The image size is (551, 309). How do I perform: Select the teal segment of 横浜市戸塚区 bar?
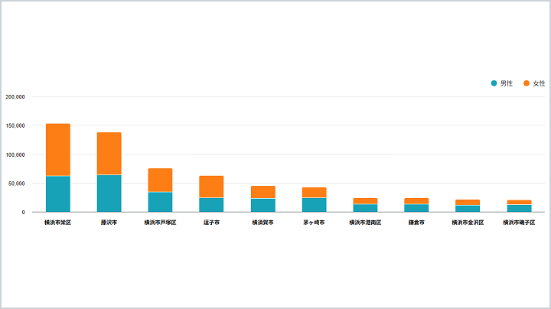tap(160, 202)
